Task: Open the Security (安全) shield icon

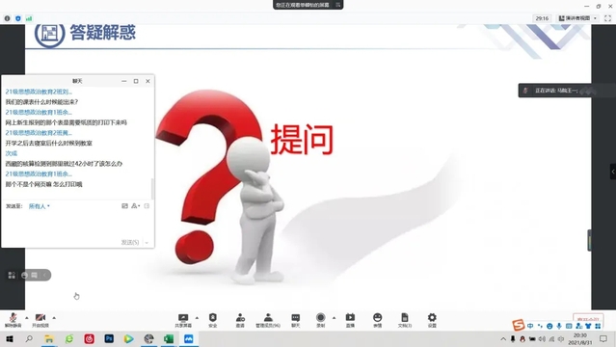Action: point(212,320)
